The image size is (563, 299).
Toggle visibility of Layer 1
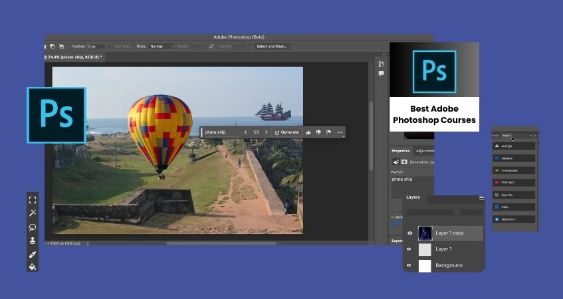409,249
